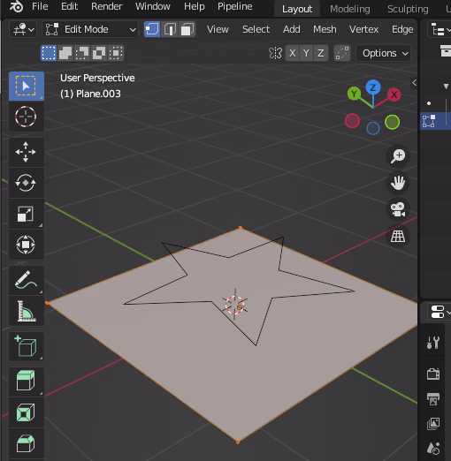Open the Edit menu
The image size is (451, 461).
(69, 6)
